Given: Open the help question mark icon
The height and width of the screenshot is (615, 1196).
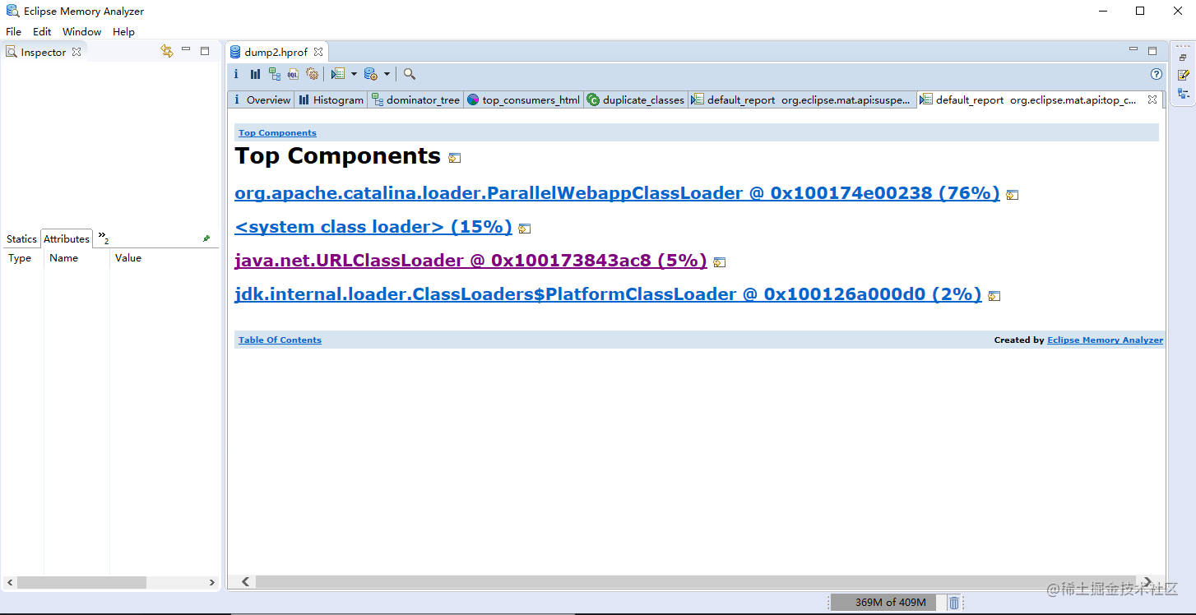Looking at the screenshot, I should [x=1157, y=74].
